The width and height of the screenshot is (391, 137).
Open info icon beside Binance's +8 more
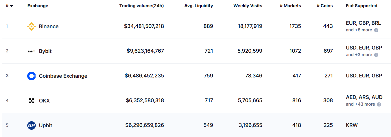pyautogui.click(x=376, y=30)
